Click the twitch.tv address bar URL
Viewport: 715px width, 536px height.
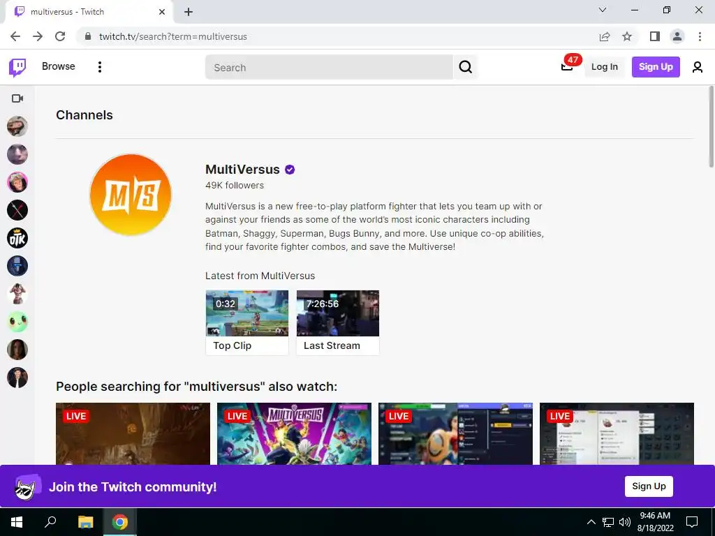[173, 36]
